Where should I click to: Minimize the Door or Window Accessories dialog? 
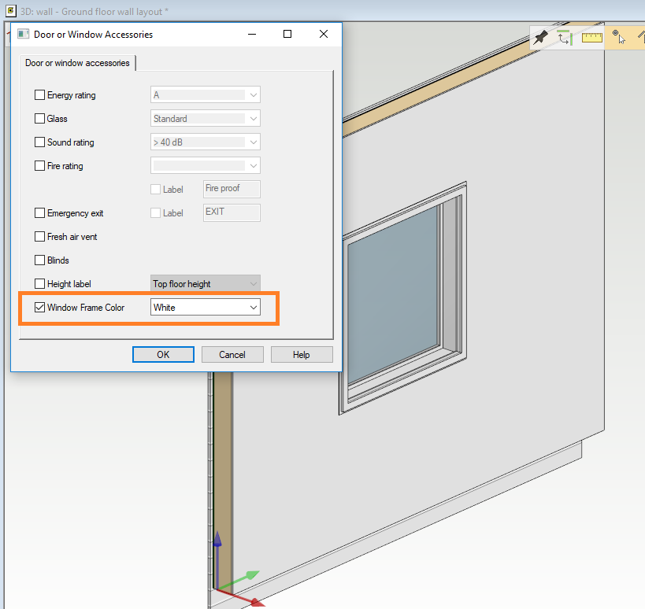tap(252, 34)
